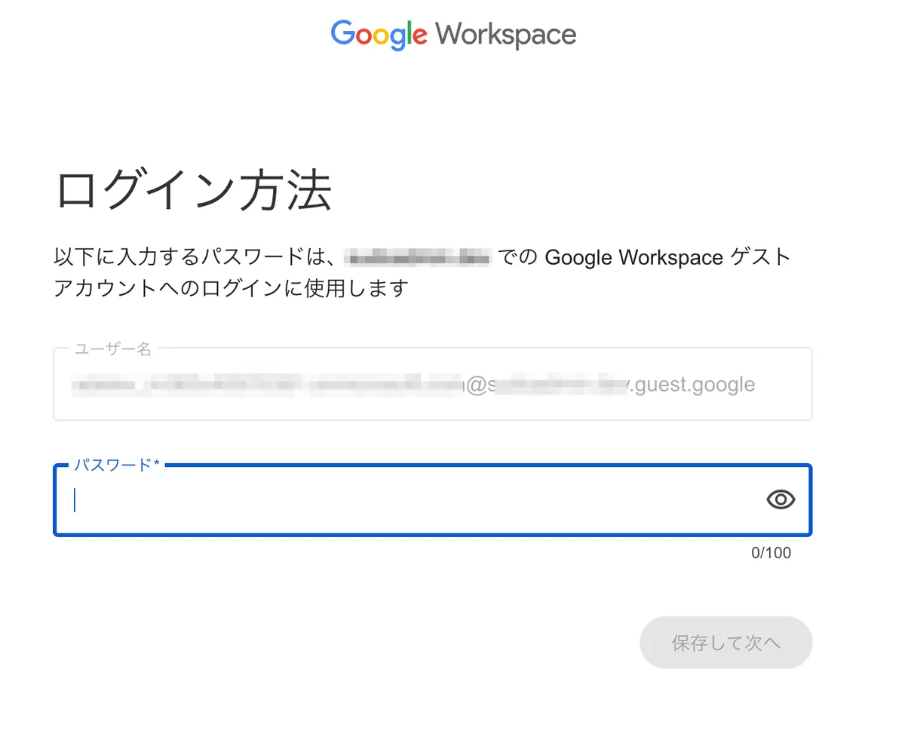This screenshot has width=905, height=731.
Task: Click the 0/100 character counter
Action: click(x=771, y=553)
